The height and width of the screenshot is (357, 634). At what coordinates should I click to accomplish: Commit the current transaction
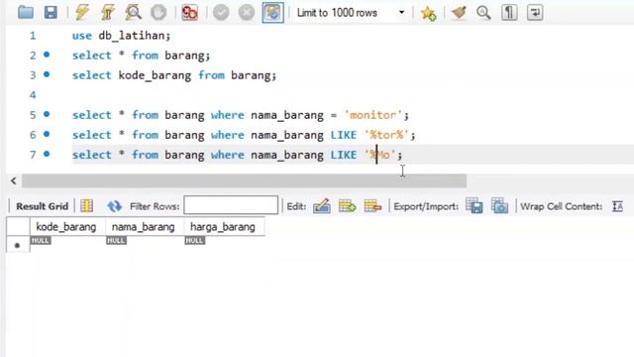coord(221,13)
